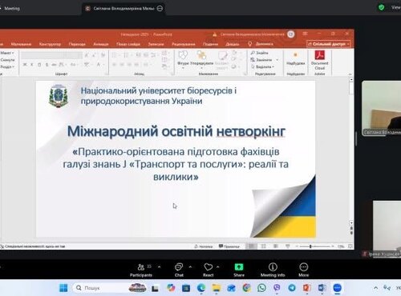The image size is (401, 296).
Task: Open Meeting info in Zoom
Action: pos(273,270)
